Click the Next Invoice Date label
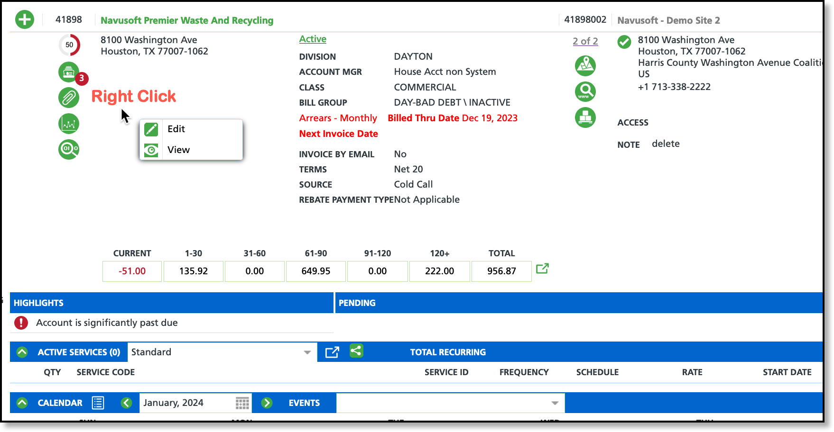 point(338,134)
